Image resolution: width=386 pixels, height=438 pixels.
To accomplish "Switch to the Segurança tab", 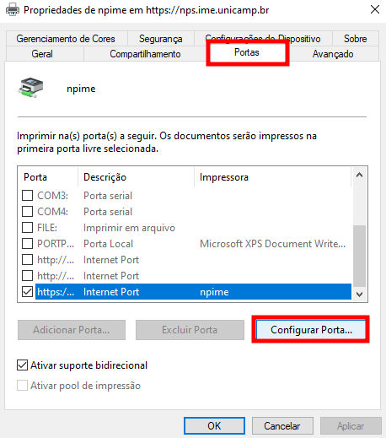I will point(160,39).
